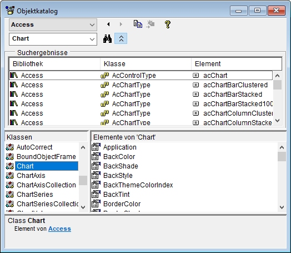The width and height of the screenshot is (291, 253).
Task: Click the library icon in the acChart row
Action: point(14,75)
